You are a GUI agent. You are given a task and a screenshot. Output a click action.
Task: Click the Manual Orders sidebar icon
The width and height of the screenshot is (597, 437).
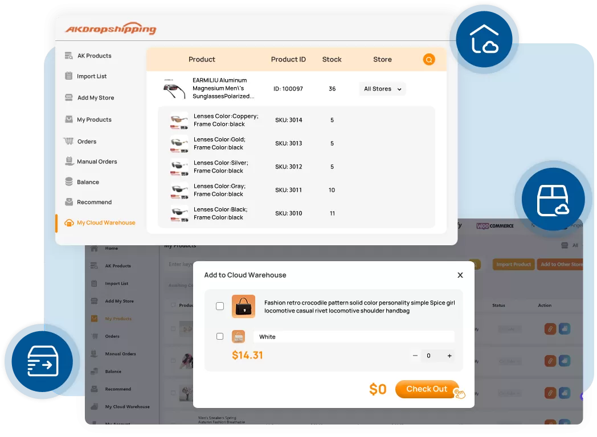69,161
